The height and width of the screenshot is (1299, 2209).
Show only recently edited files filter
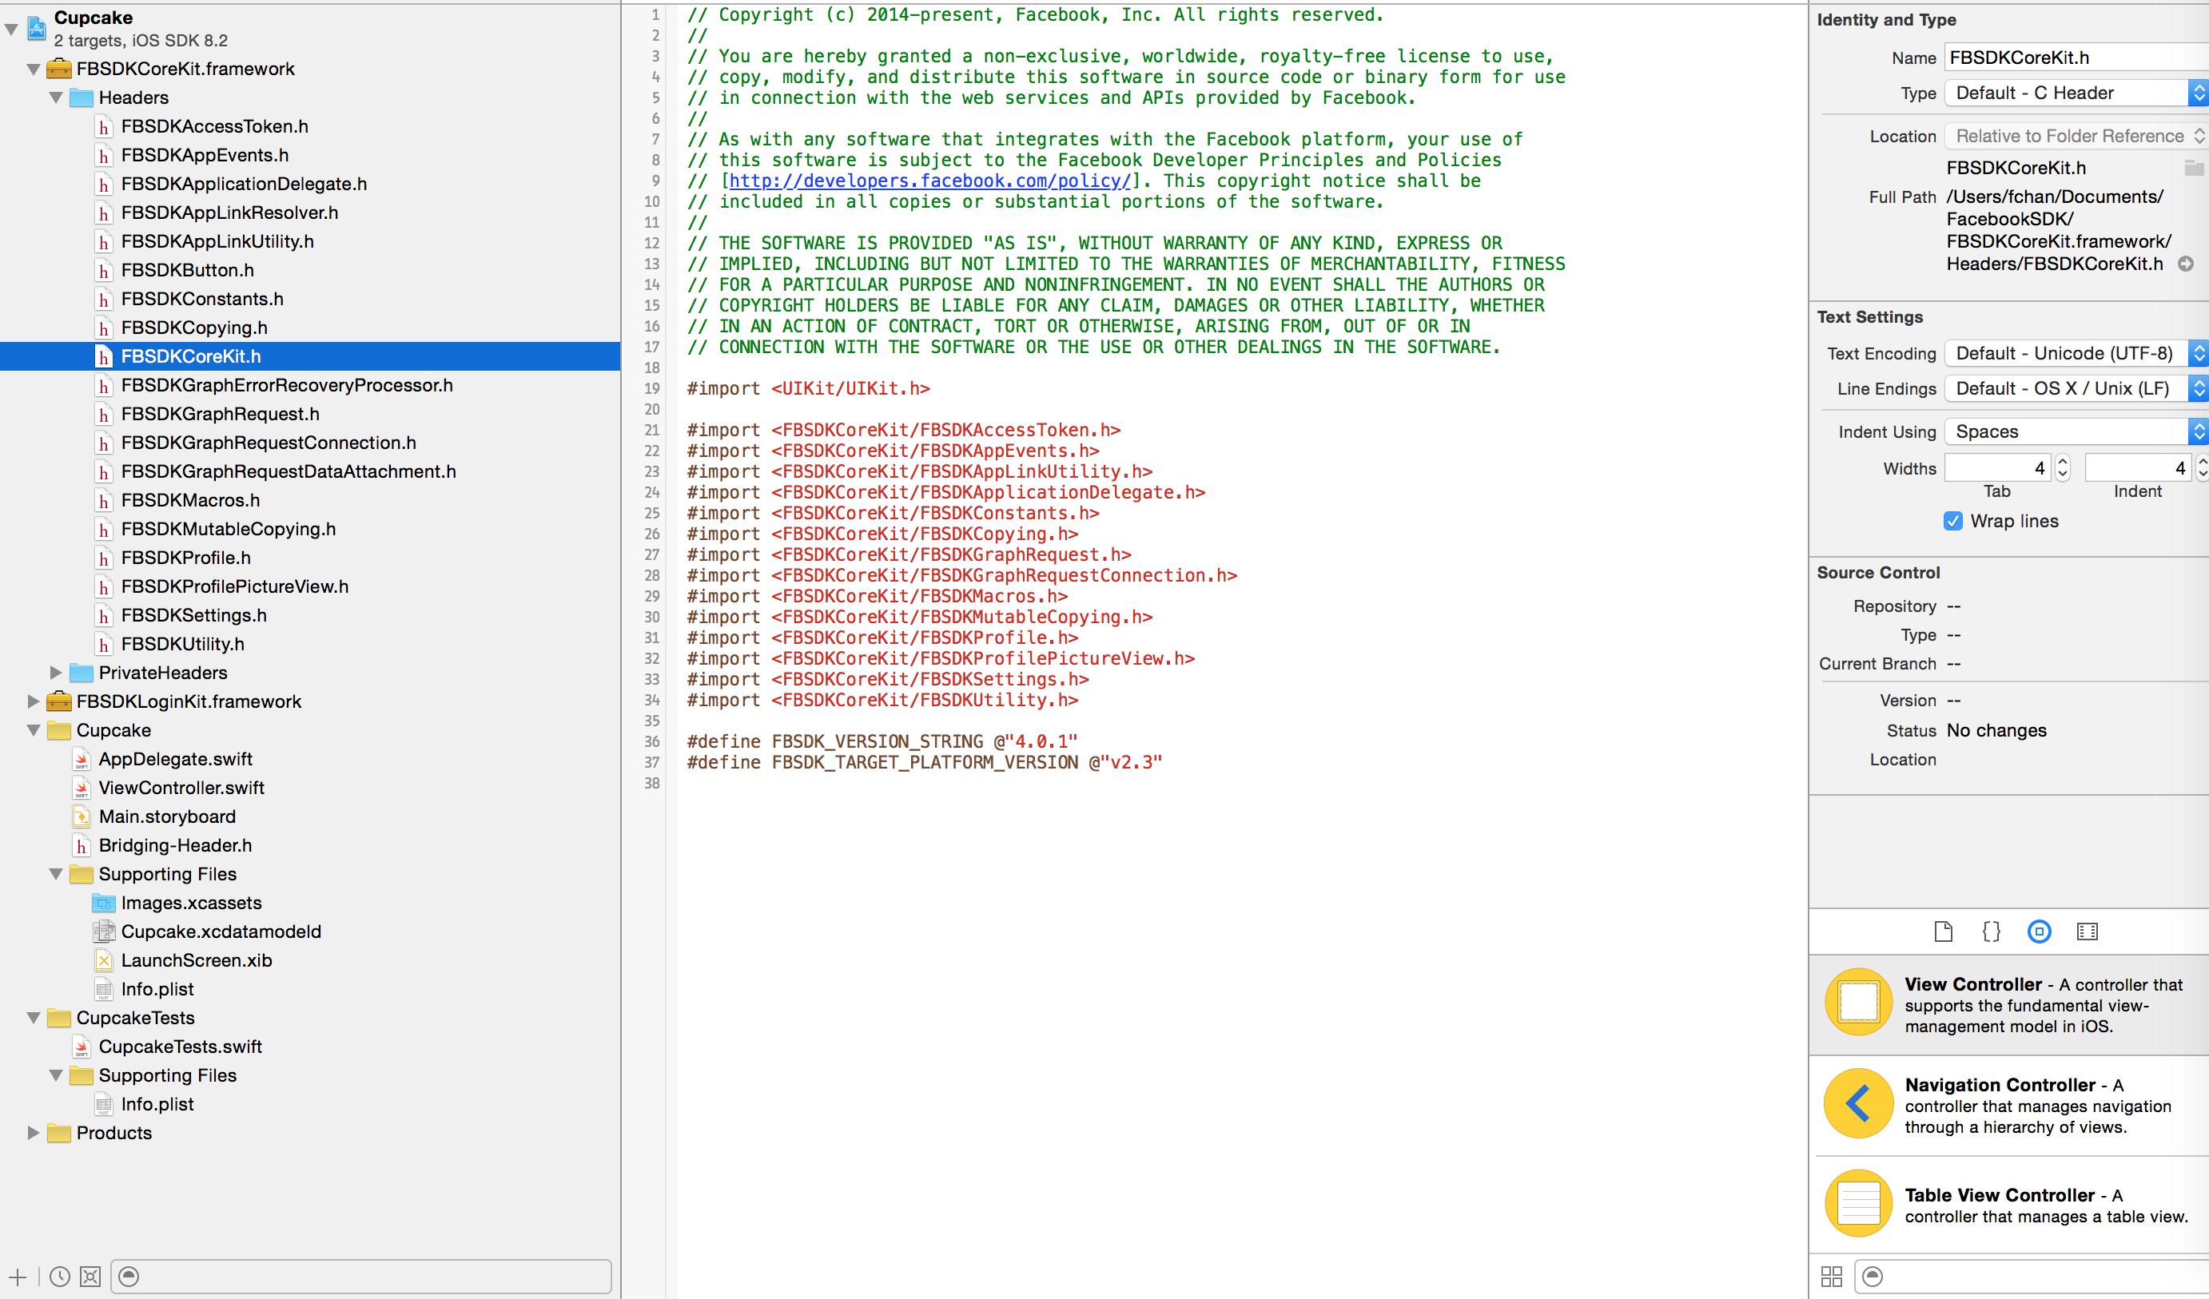pyautogui.click(x=60, y=1276)
